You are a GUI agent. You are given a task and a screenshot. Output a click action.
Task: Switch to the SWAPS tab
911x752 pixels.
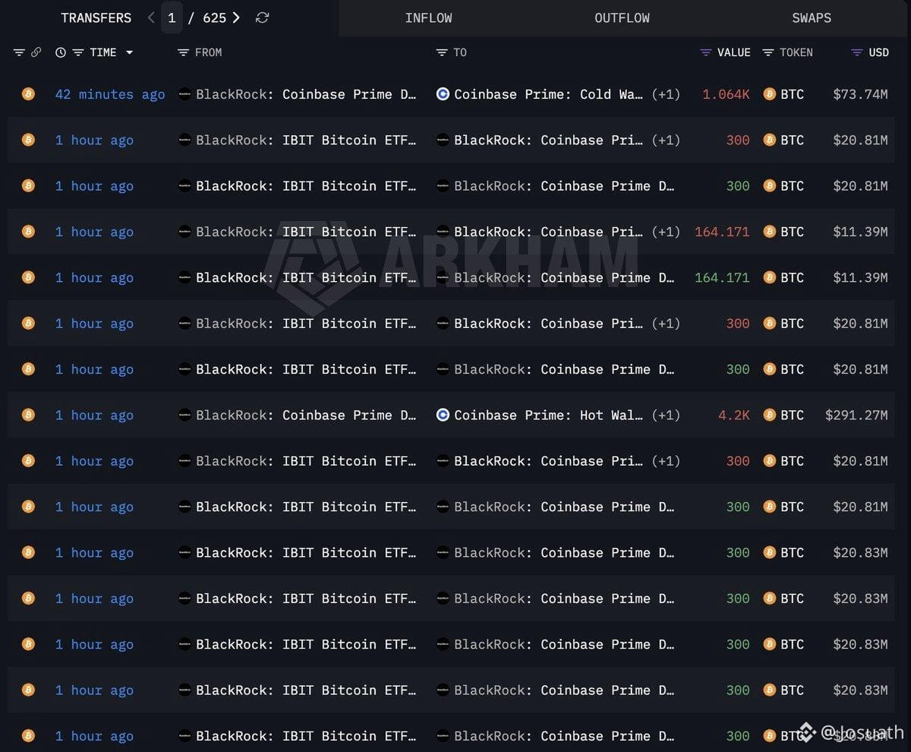click(x=812, y=17)
